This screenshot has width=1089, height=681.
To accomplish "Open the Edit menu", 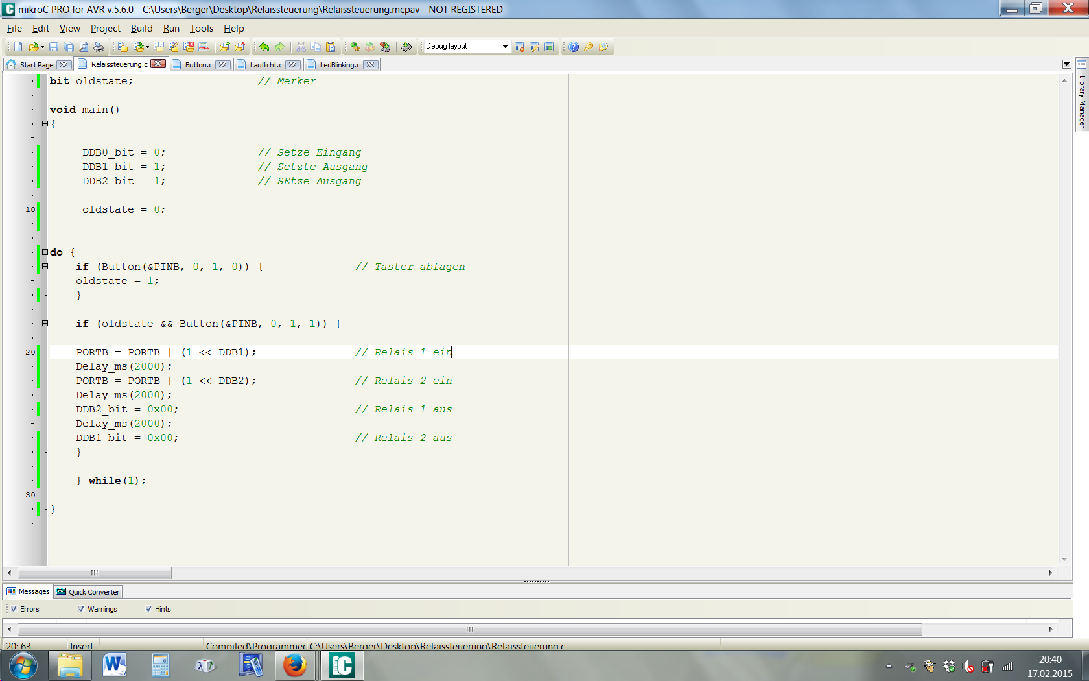I will (x=41, y=29).
